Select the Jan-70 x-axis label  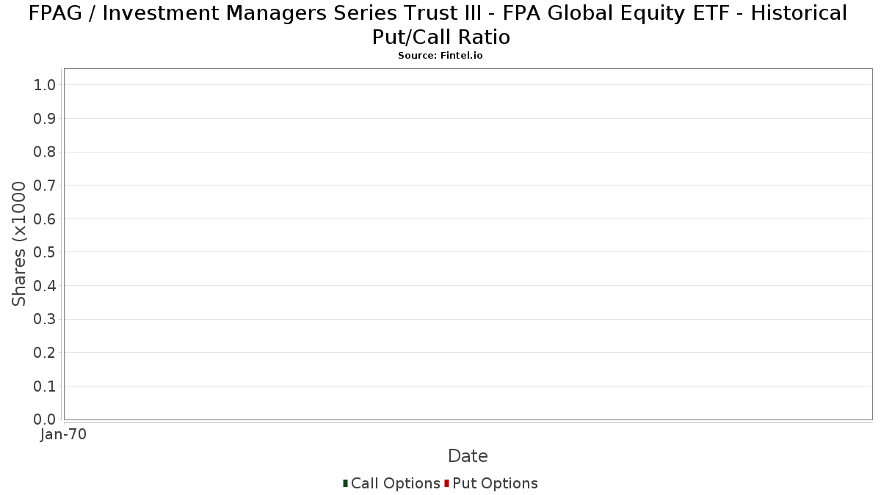tap(64, 434)
